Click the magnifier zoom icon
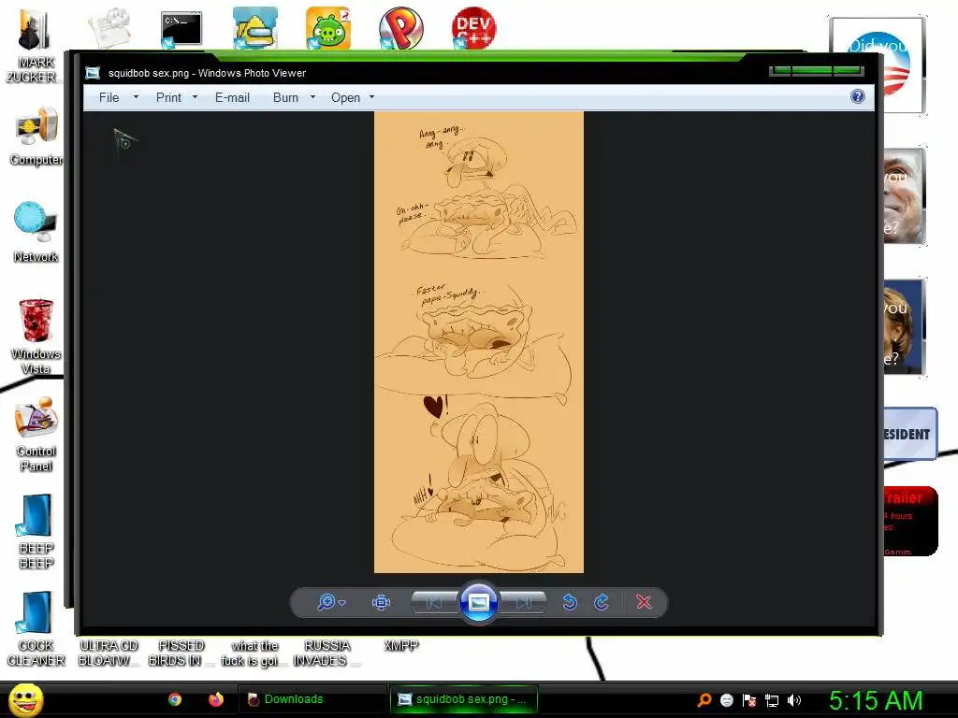Viewport: 958px width, 718px height. point(327,602)
